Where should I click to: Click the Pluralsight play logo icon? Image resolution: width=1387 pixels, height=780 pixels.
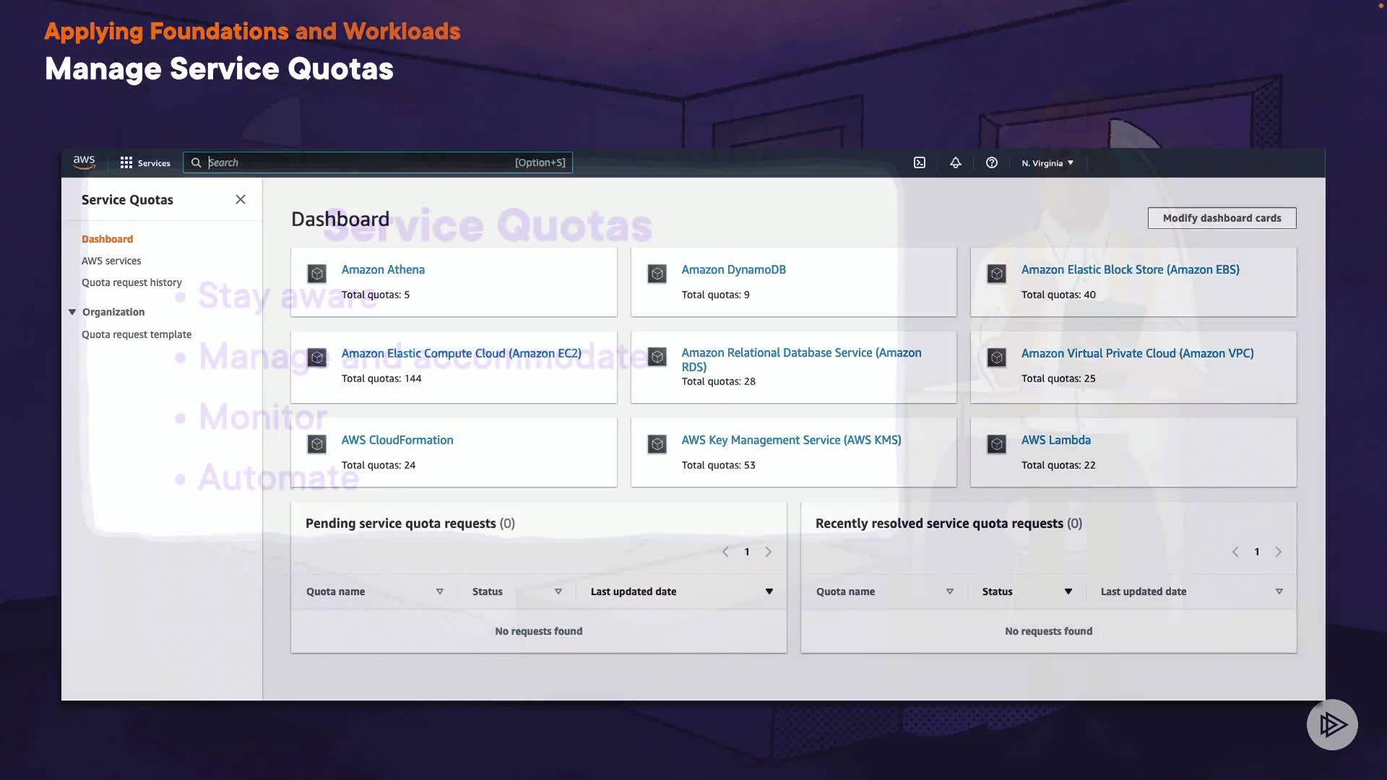click(x=1331, y=724)
